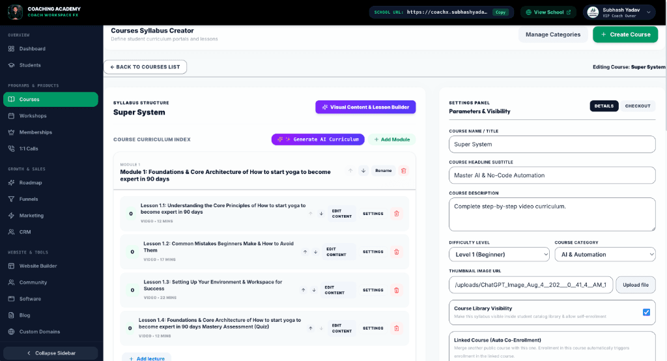667x361 pixels.
Task: Add lecture to Module 1
Action: [x=147, y=358]
